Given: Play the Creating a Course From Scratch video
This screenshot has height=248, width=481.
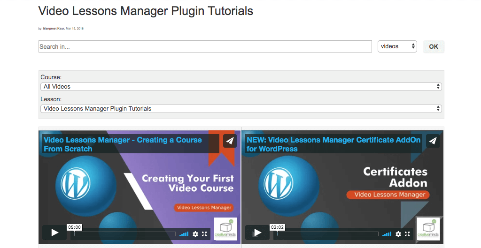Looking at the screenshot, I should (x=54, y=233).
